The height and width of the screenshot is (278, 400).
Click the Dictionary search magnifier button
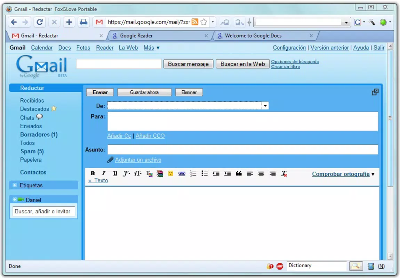click(355, 266)
